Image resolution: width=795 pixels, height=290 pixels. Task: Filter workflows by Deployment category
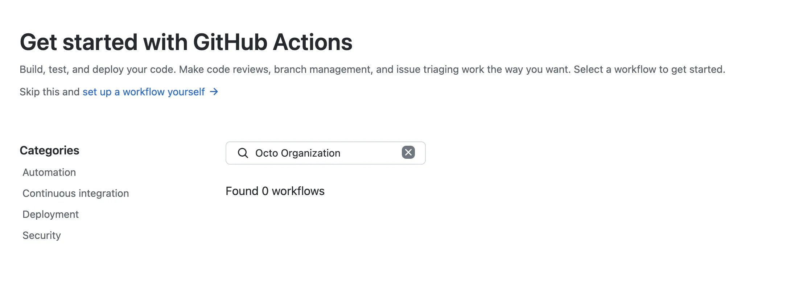coord(51,215)
